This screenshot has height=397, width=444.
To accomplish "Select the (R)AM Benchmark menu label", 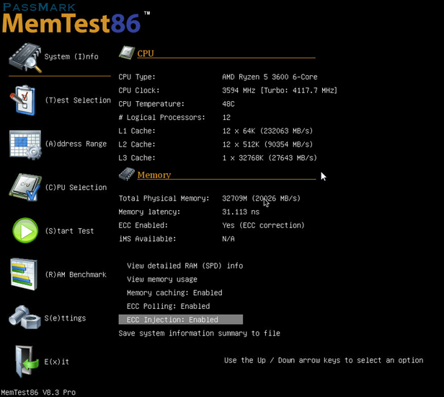I will (76, 275).
